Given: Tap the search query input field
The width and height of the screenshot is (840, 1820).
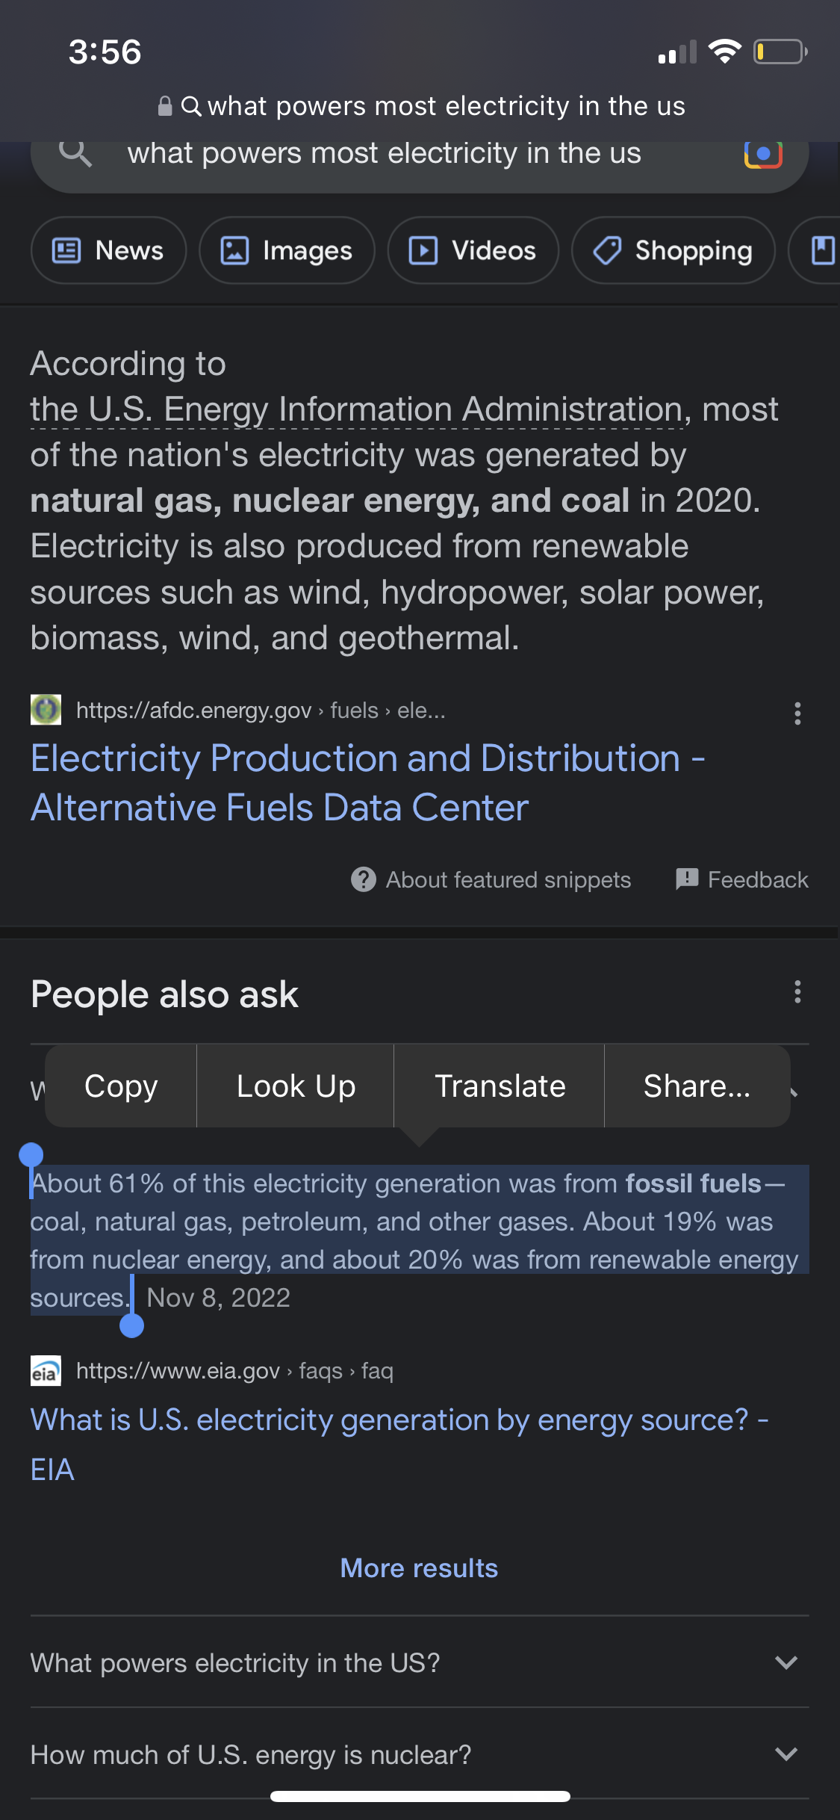Looking at the screenshot, I should (x=384, y=154).
